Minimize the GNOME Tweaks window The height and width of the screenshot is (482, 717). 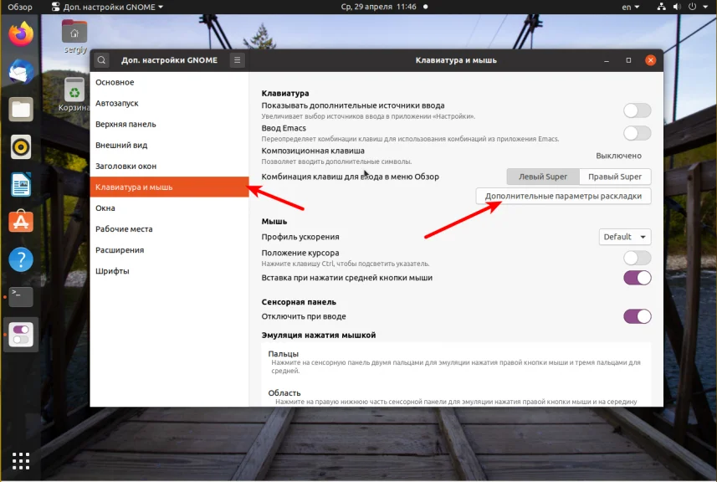coord(607,60)
